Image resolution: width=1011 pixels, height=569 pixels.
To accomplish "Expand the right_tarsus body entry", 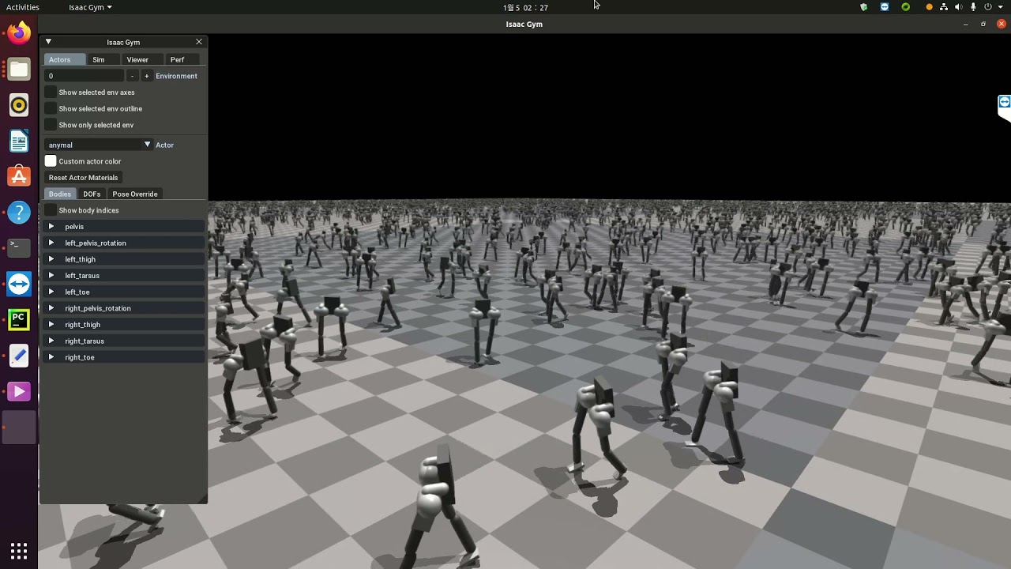I will (125, 341).
